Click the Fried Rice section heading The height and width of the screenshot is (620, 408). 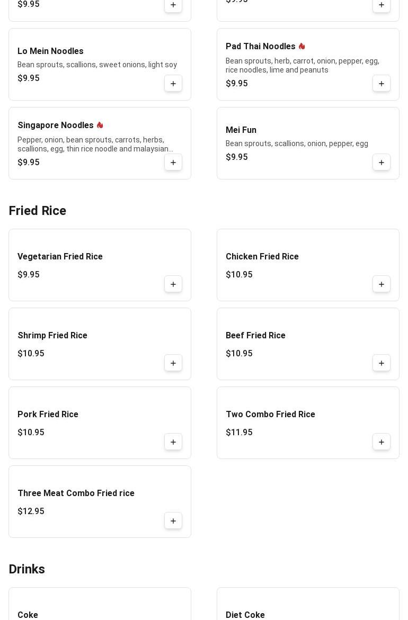point(38,211)
